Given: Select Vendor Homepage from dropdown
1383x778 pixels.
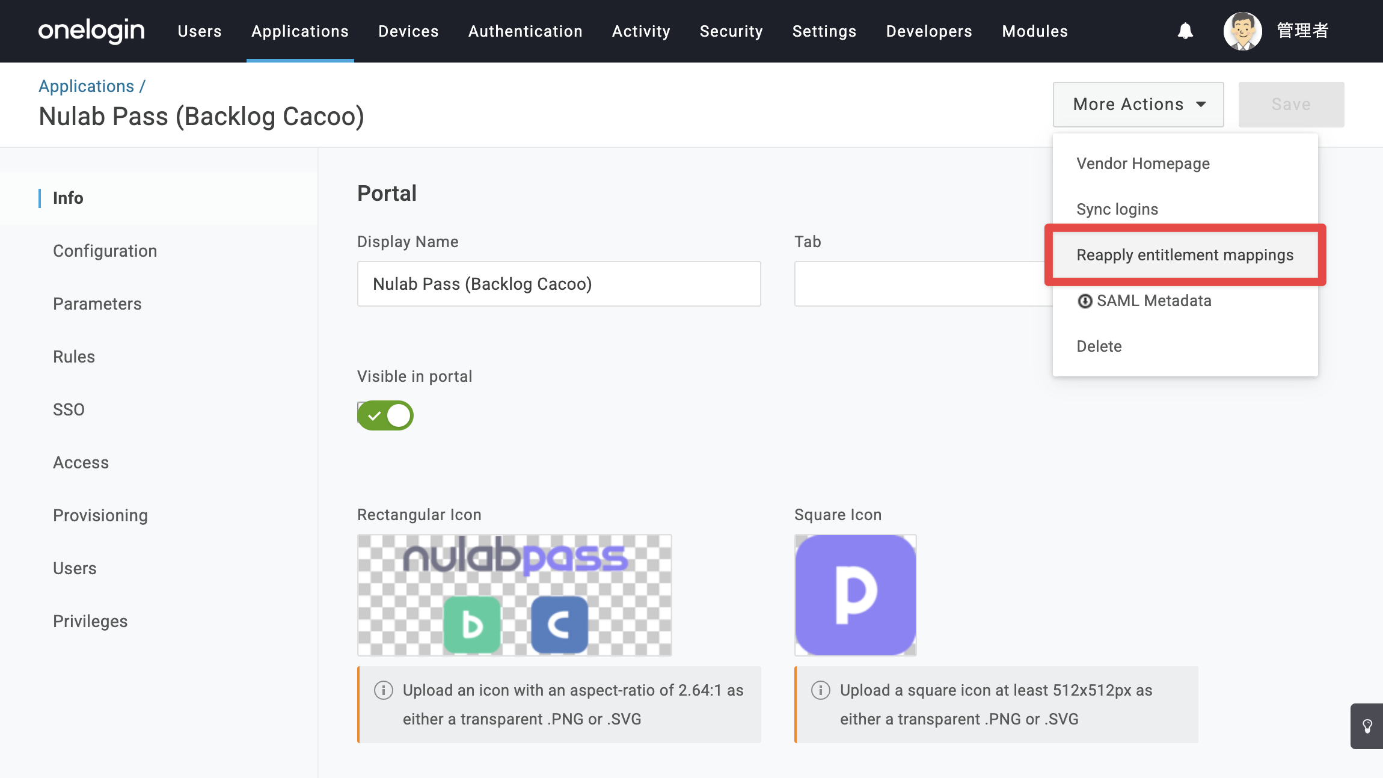Looking at the screenshot, I should click(x=1185, y=164).
